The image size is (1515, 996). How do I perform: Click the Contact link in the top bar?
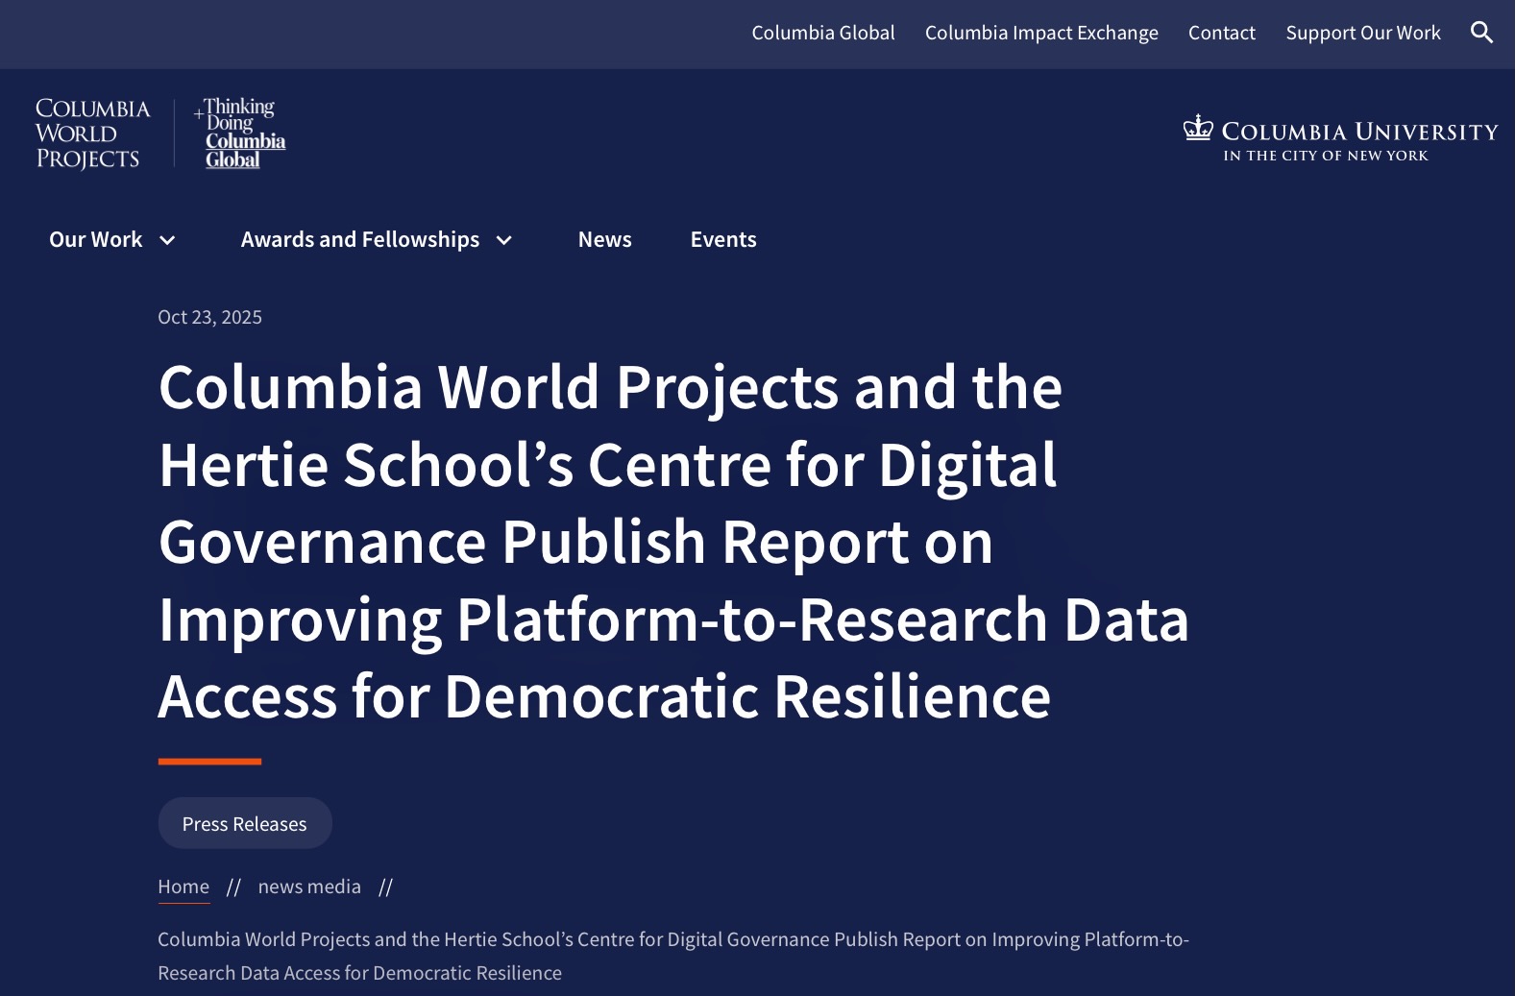1221,33
